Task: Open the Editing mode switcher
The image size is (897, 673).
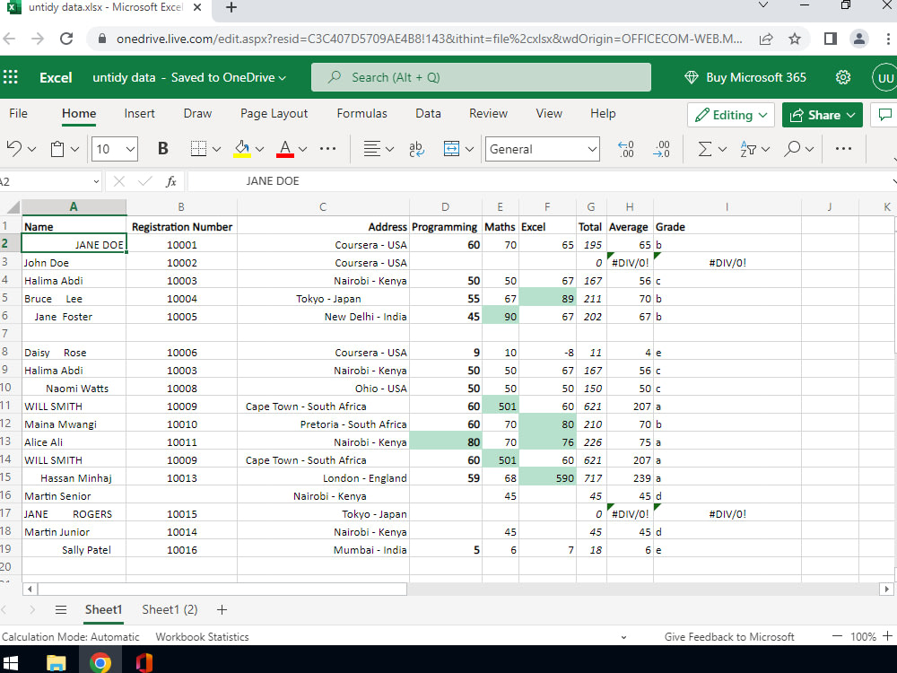Action: (x=731, y=115)
